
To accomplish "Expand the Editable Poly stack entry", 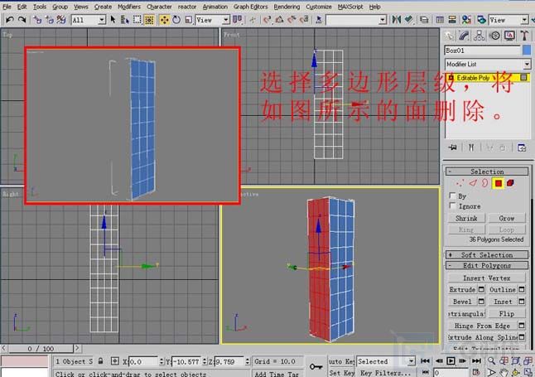I will click(451, 78).
